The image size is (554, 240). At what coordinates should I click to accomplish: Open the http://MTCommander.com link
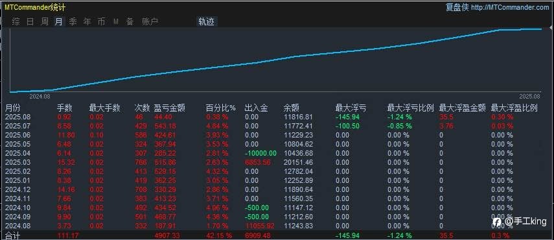(510, 7)
